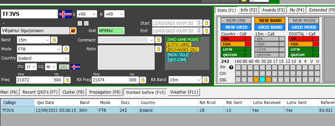The image size is (335, 126).
Task: Open the Awards (F3) tab
Action: coord(273,10)
